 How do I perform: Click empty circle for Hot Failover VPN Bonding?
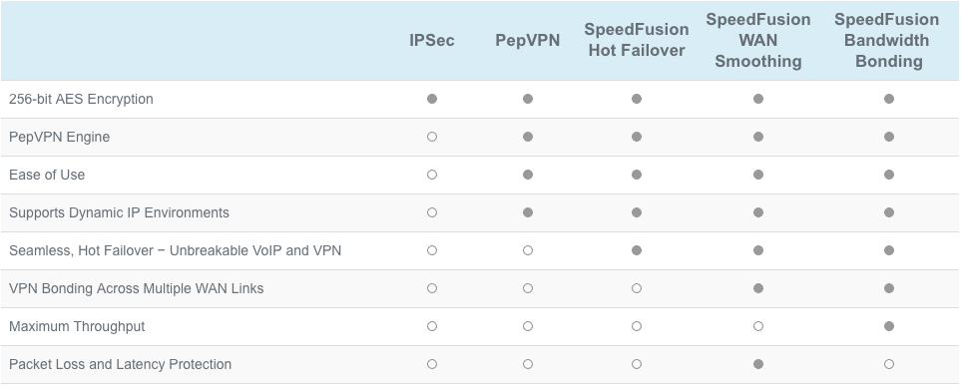[636, 288]
